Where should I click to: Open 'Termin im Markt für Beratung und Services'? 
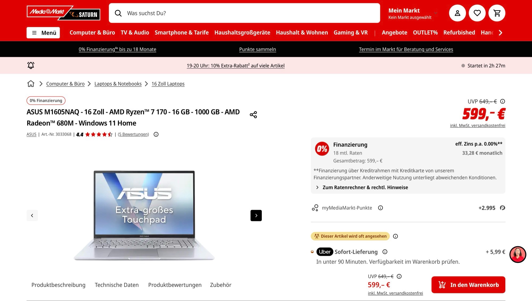click(x=406, y=49)
